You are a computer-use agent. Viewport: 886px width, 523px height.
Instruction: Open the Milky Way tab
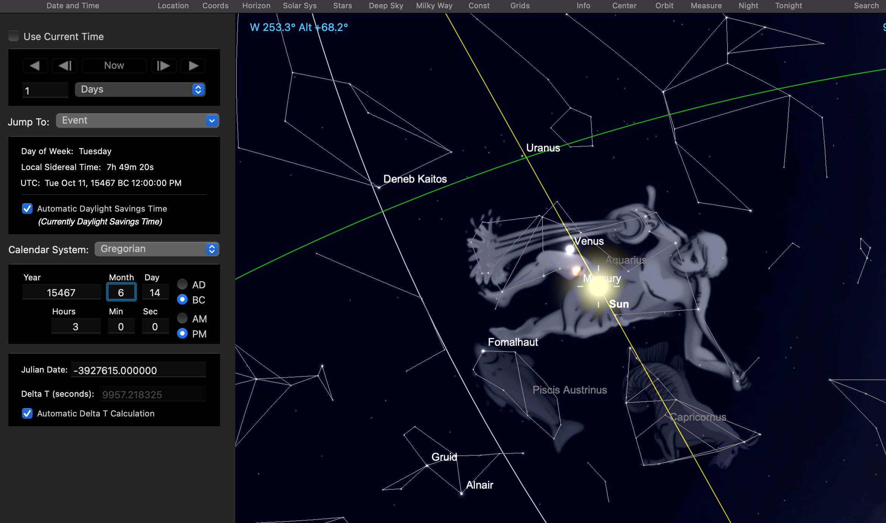tap(434, 6)
